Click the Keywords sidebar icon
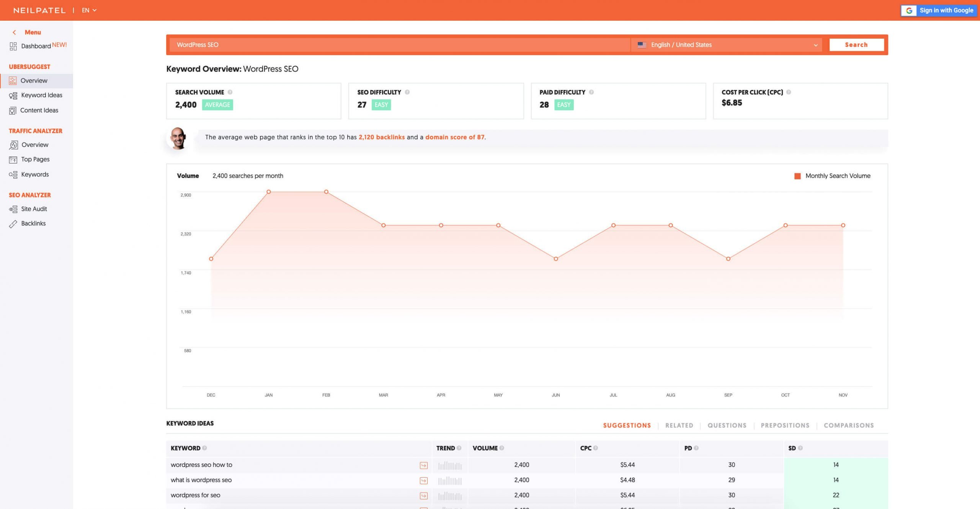The width and height of the screenshot is (980, 509). point(13,175)
